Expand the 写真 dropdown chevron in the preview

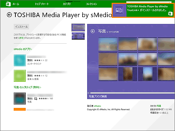(107, 32)
